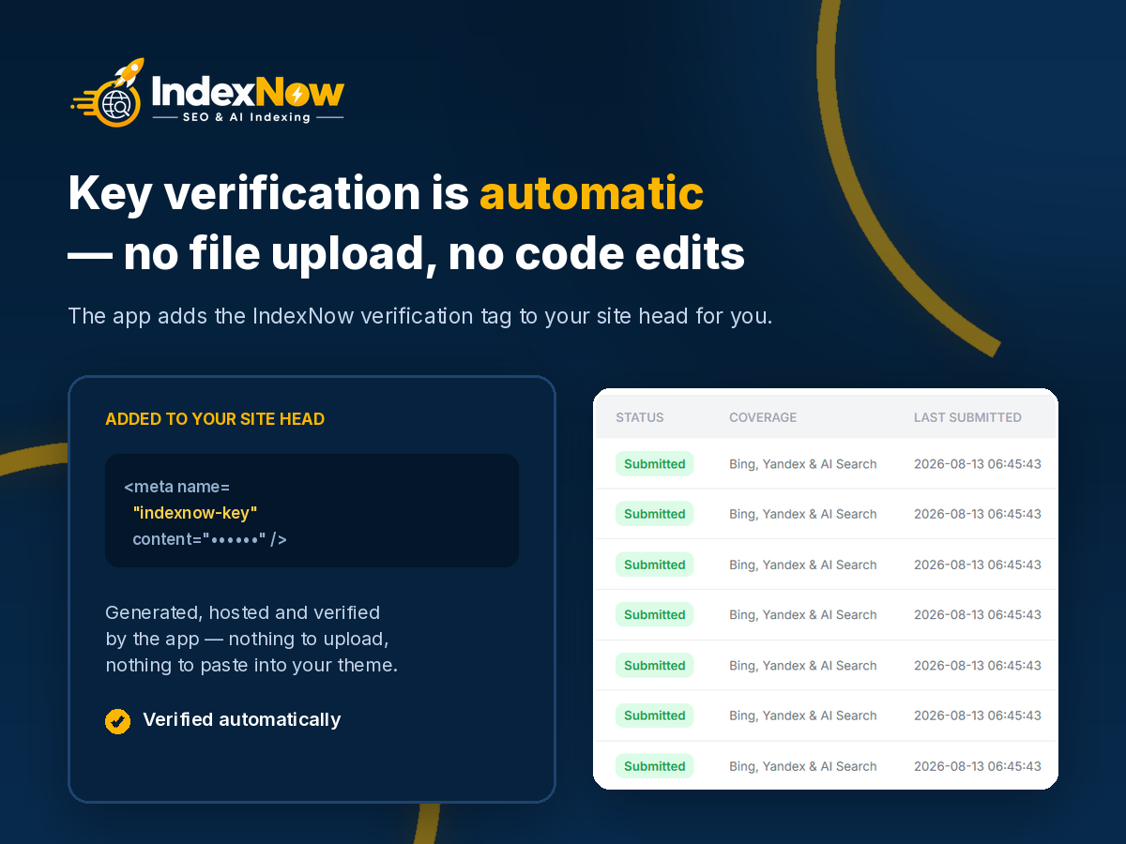The width and height of the screenshot is (1126, 844).
Task: Click the "<meta name=" code line
Action: pyautogui.click(x=176, y=487)
